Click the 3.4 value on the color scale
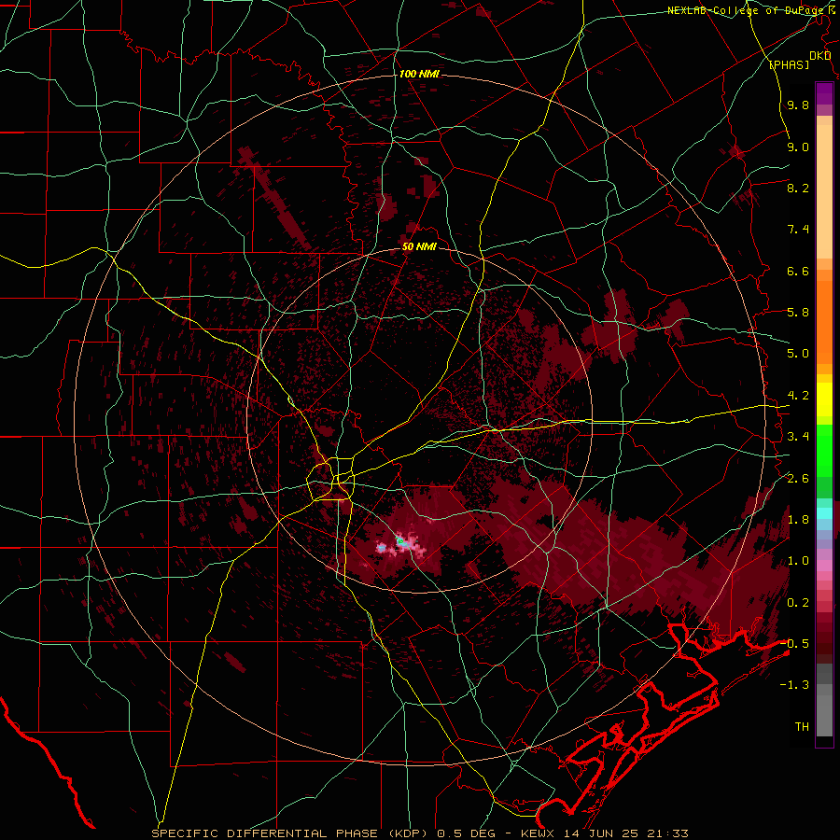The height and width of the screenshot is (840, 840). [798, 437]
